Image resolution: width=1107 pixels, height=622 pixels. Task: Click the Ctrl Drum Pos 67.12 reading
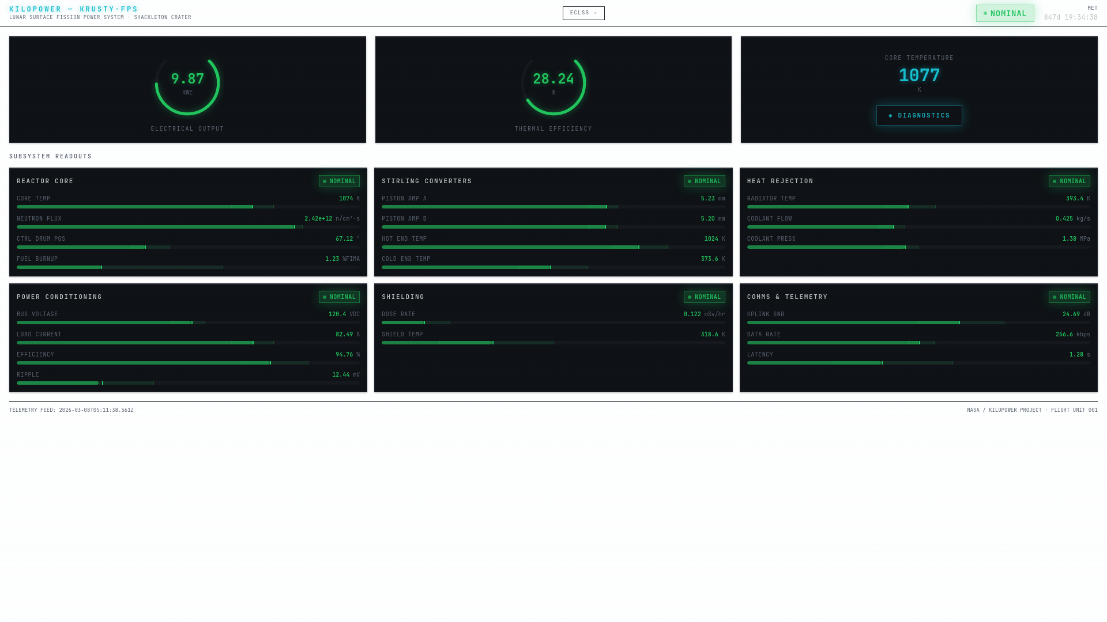point(348,239)
